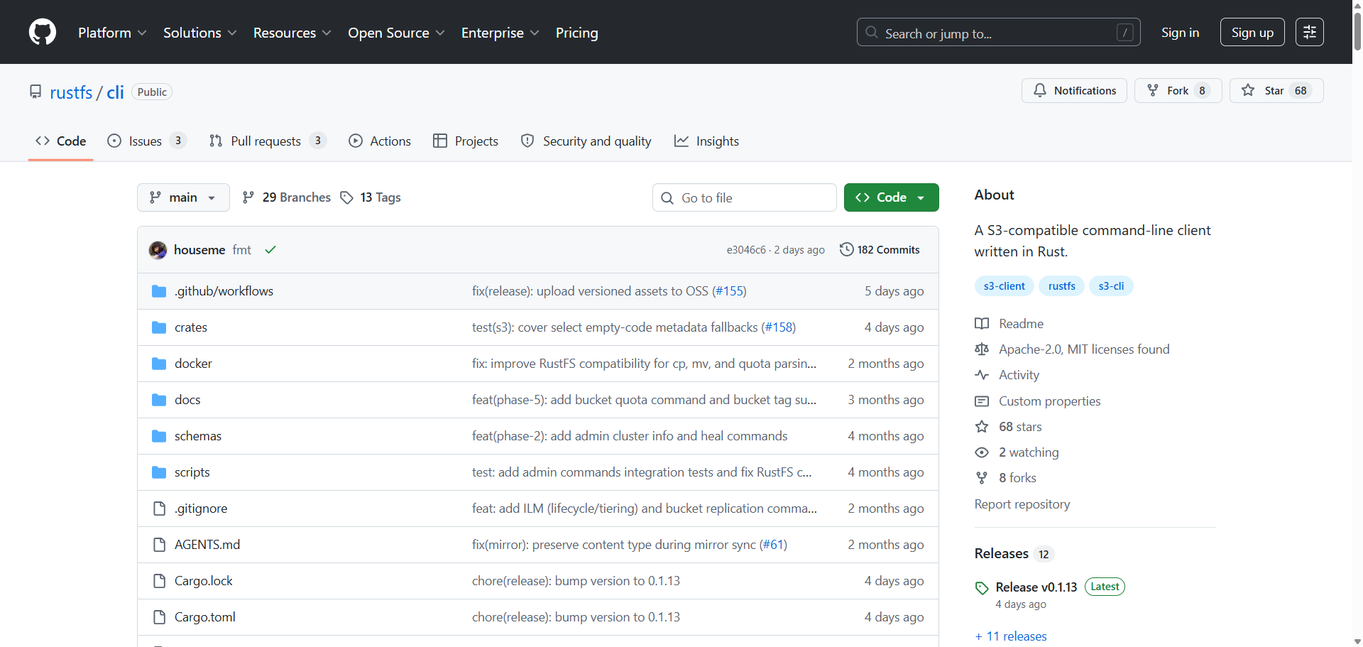Open the Cargo.toml file name
Viewport: 1363px width, 647px height.
click(205, 617)
